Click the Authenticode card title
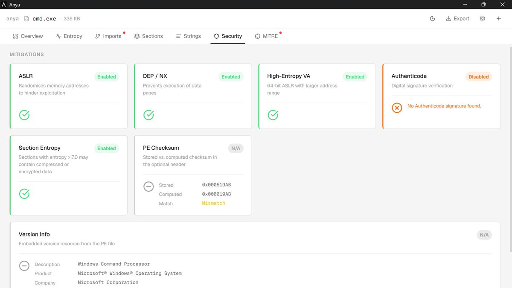512x288 pixels. pos(409,76)
